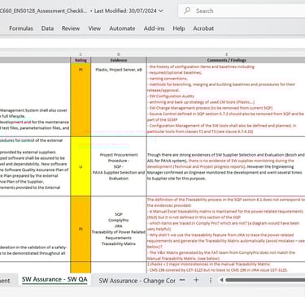Image resolution: width=305 pixels, height=297 pixels.
Task: Select the Evidence header cell
Action: 119,60
